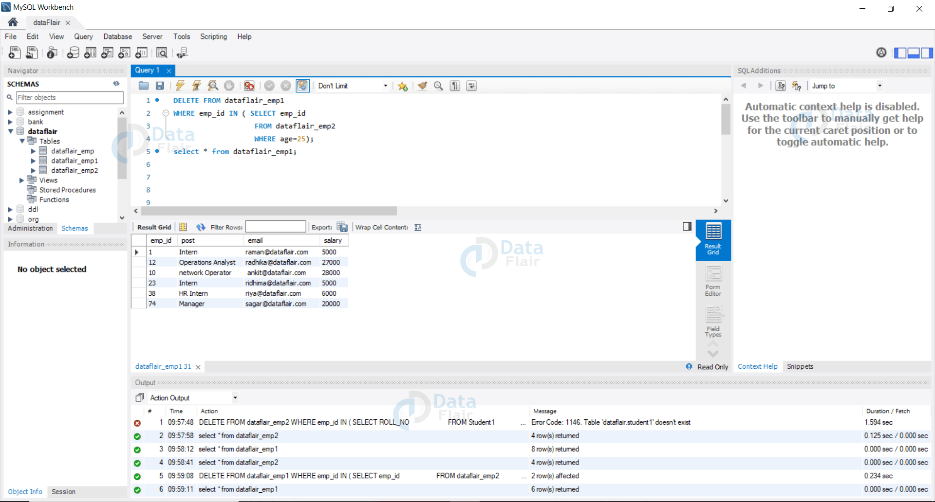
Task: Save the script to file icon
Action: tap(160, 86)
